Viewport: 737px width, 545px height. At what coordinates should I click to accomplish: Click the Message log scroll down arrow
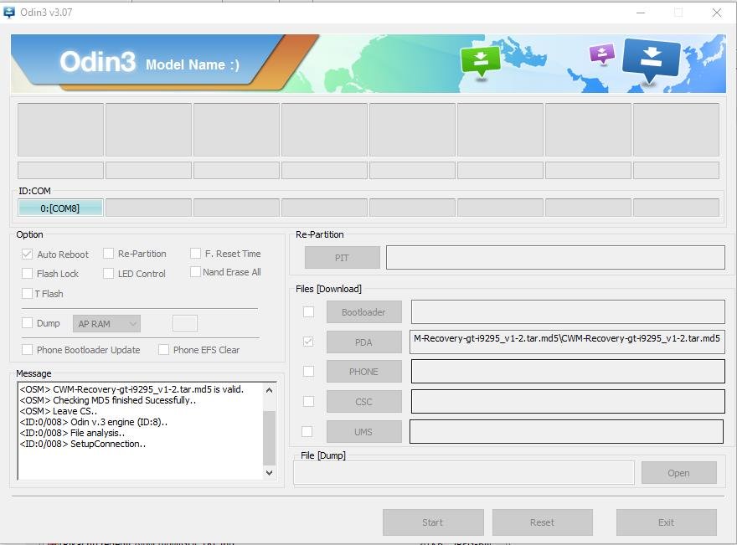(270, 473)
